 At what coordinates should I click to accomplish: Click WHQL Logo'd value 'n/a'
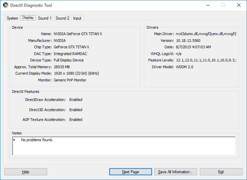tap(179, 54)
